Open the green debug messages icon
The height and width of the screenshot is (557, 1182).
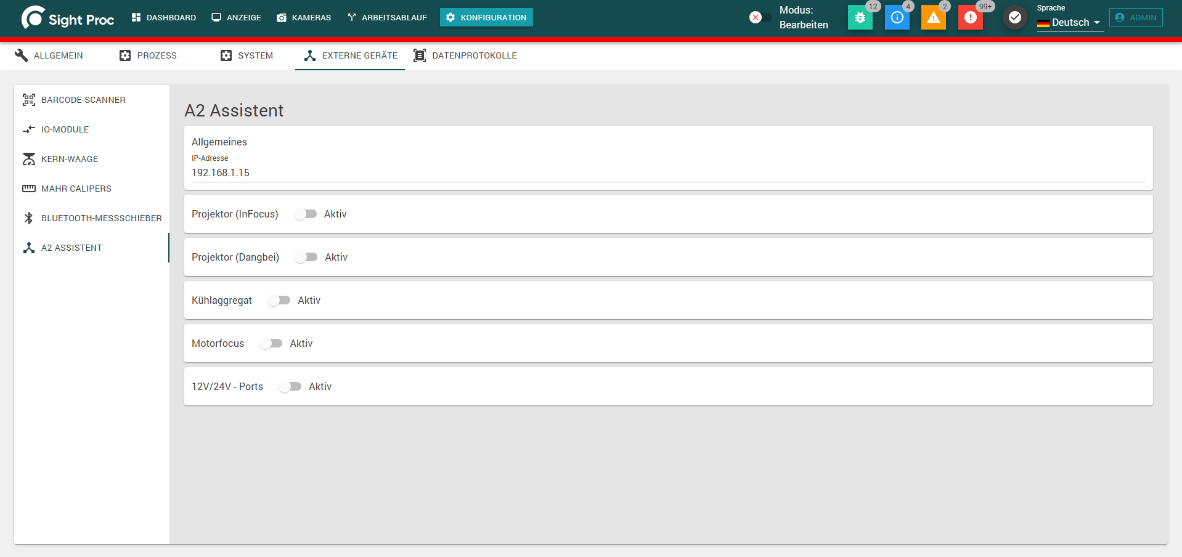(860, 17)
